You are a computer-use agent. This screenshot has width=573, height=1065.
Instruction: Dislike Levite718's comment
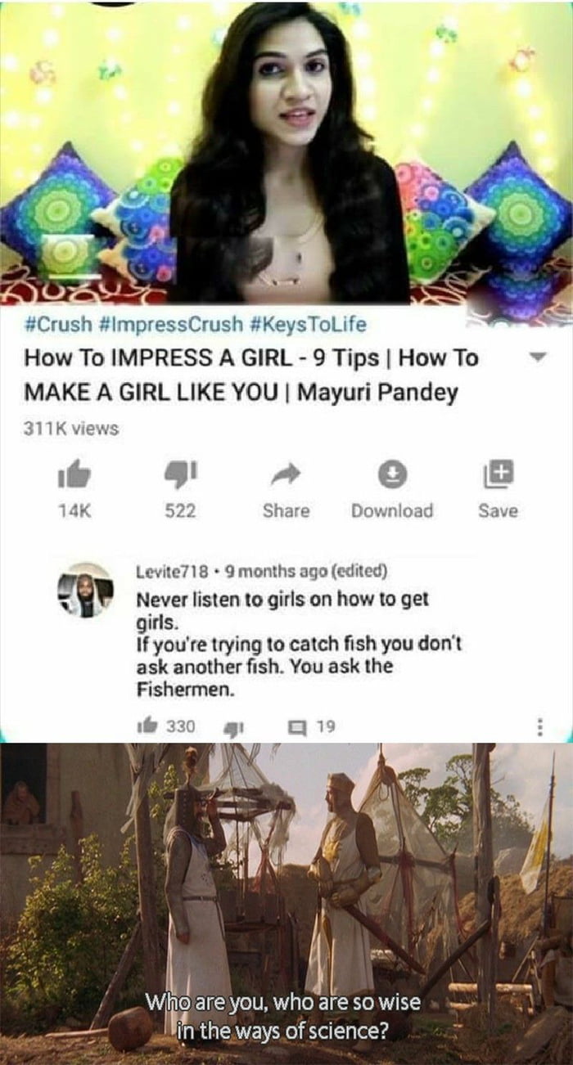(x=232, y=726)
